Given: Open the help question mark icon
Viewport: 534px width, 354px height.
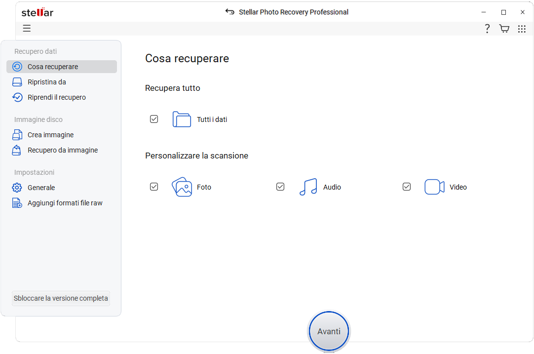Looking at the screenshot, I should tap(487, 29).
